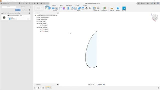Jump to timeline beginning
160x90 pixels.
tap(35, 88)
